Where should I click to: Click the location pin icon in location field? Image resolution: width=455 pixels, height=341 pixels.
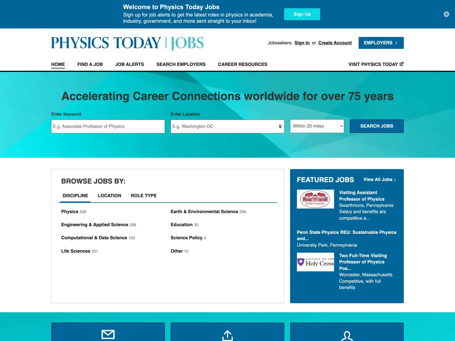point(280,126)
